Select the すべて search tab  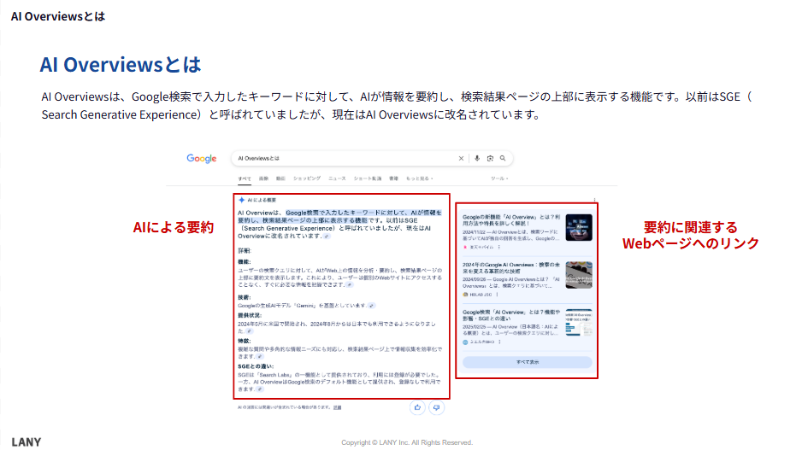point(245,178)
